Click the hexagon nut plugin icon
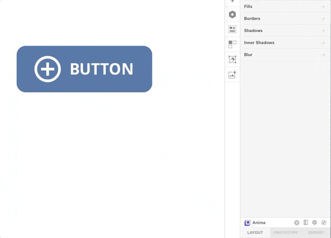 [232, 15]
